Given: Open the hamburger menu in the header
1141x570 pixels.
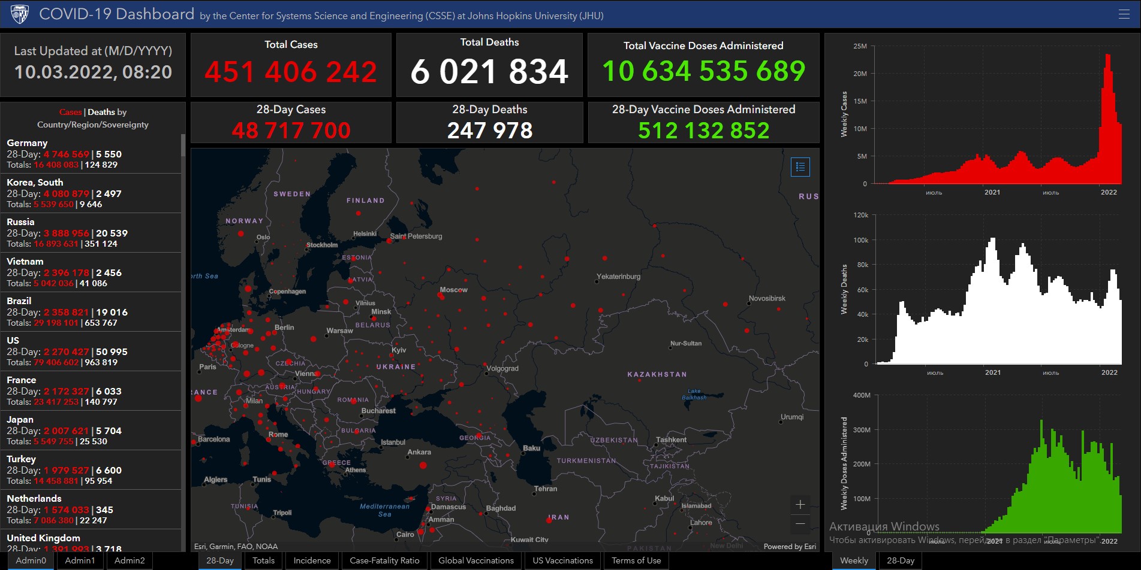Looking at the screenshot, I should [1124, 14].
